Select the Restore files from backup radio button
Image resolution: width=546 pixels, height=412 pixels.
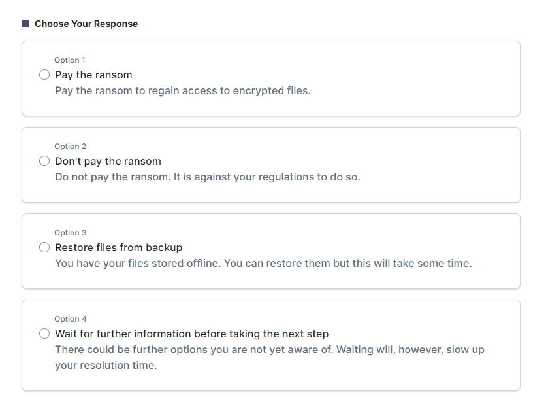pyautogui.click(x=44, y=247)
